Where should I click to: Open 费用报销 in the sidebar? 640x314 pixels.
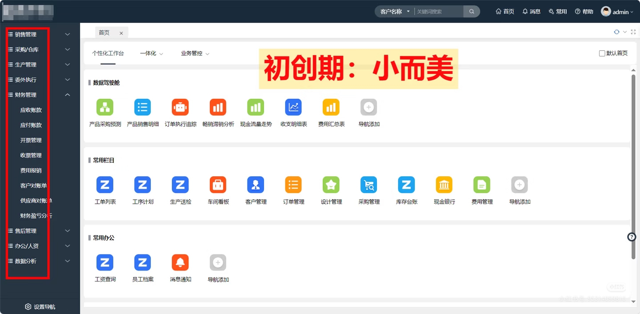[31, 170]
